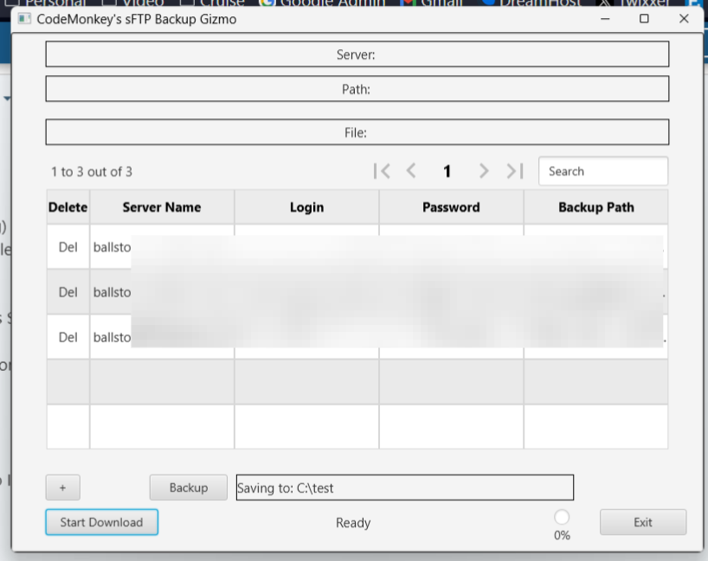Image resolution: width=708 pixels, height=561 pixels.
Task: Click the Saving to: C:\test field
Action: [404, 488]
